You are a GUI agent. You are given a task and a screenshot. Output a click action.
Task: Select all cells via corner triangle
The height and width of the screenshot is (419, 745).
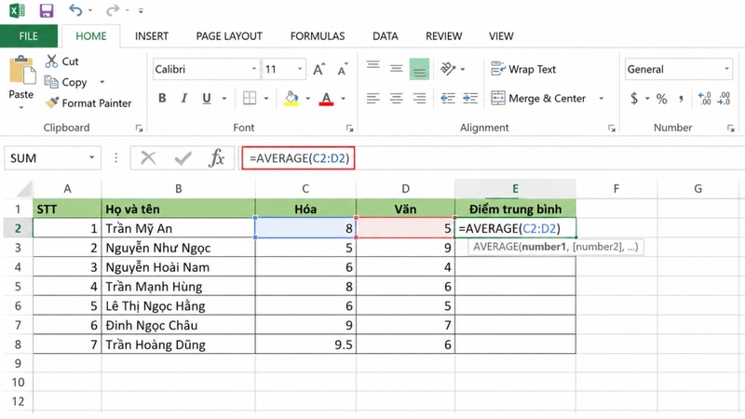tap(24, 189)
